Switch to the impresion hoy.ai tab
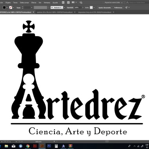Screen dimensions: 149x149 [x=95, y=12]
